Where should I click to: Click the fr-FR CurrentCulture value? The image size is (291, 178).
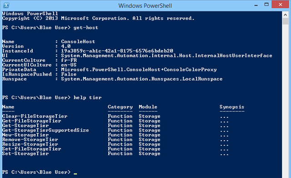[x=69, y=60]
